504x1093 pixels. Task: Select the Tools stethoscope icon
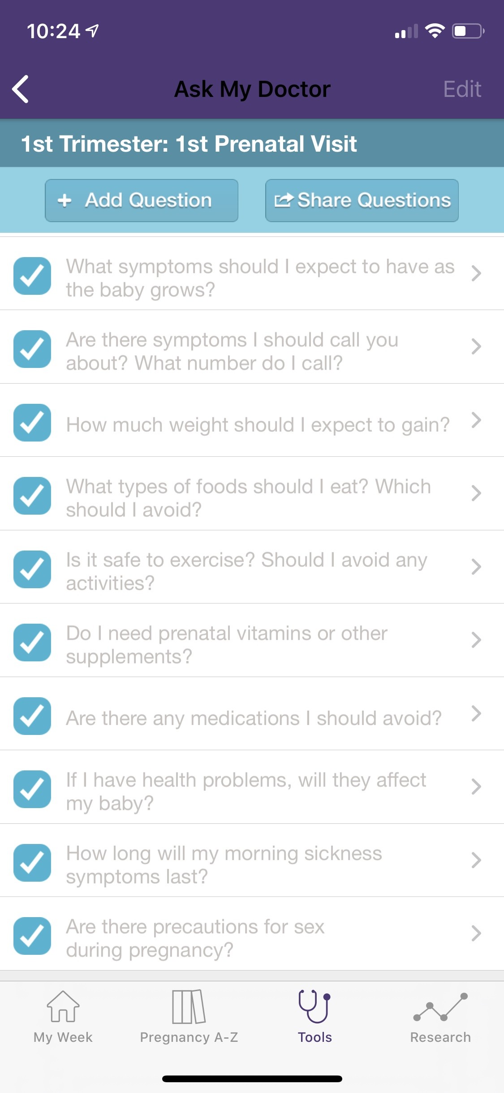click(315, 1006)
